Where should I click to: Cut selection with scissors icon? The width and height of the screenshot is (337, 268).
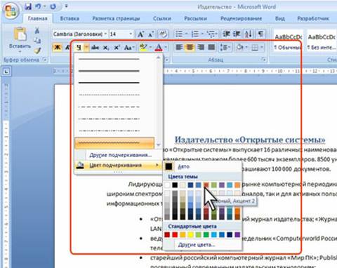37,30
